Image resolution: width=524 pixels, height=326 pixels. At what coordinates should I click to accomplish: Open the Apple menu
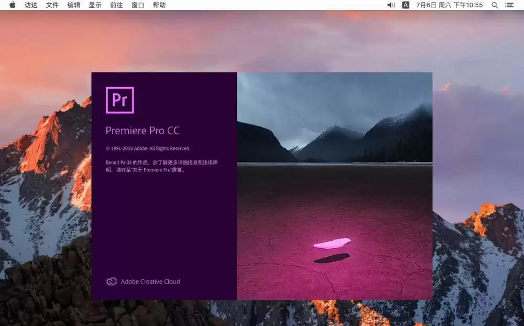click(13, 5)
